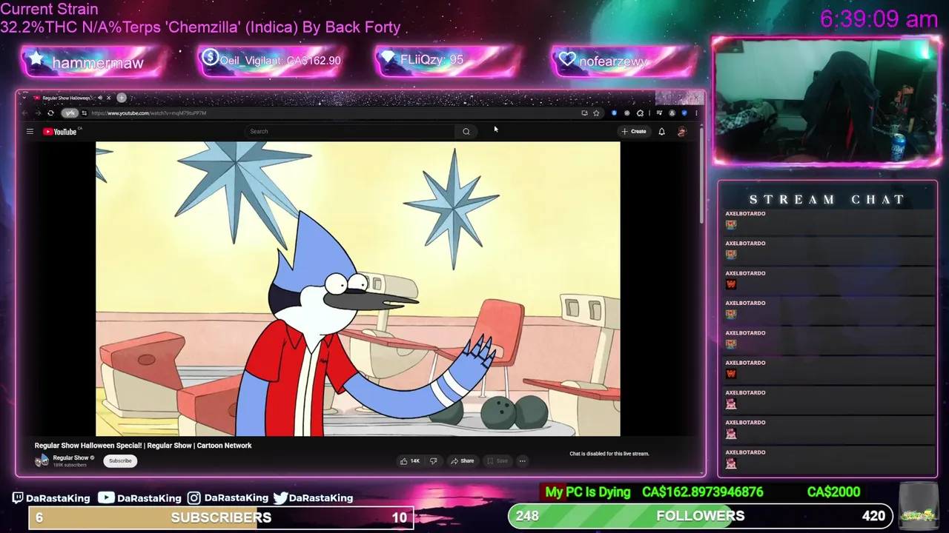The height and width of the screenshot is (533, 949).
Task: Toggle the VPN badge in the address bar
Action: [x=70, y=113]
